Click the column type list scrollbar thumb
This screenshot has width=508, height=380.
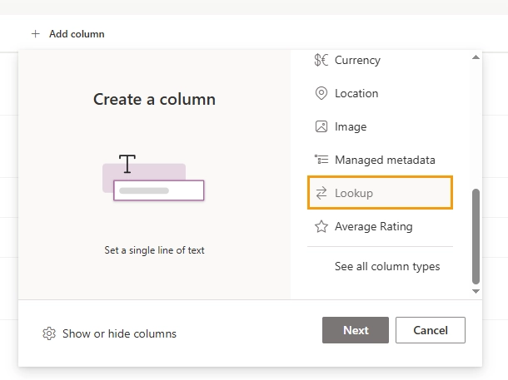tap(476, 236)
